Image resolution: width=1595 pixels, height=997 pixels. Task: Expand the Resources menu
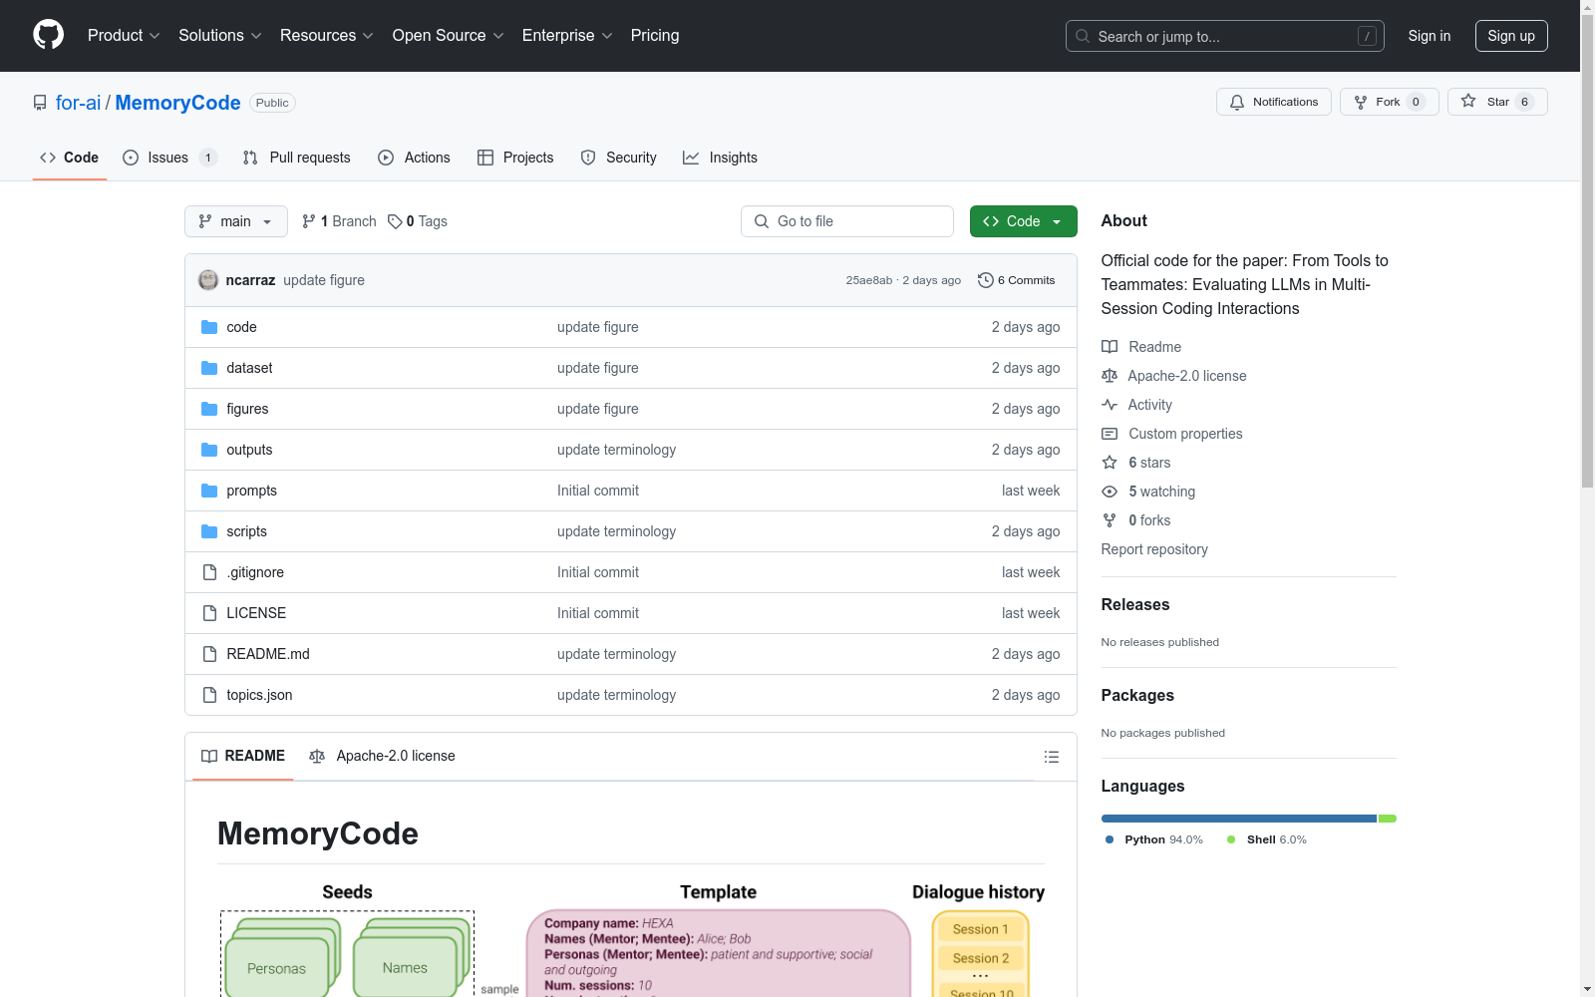click(327, 36)
